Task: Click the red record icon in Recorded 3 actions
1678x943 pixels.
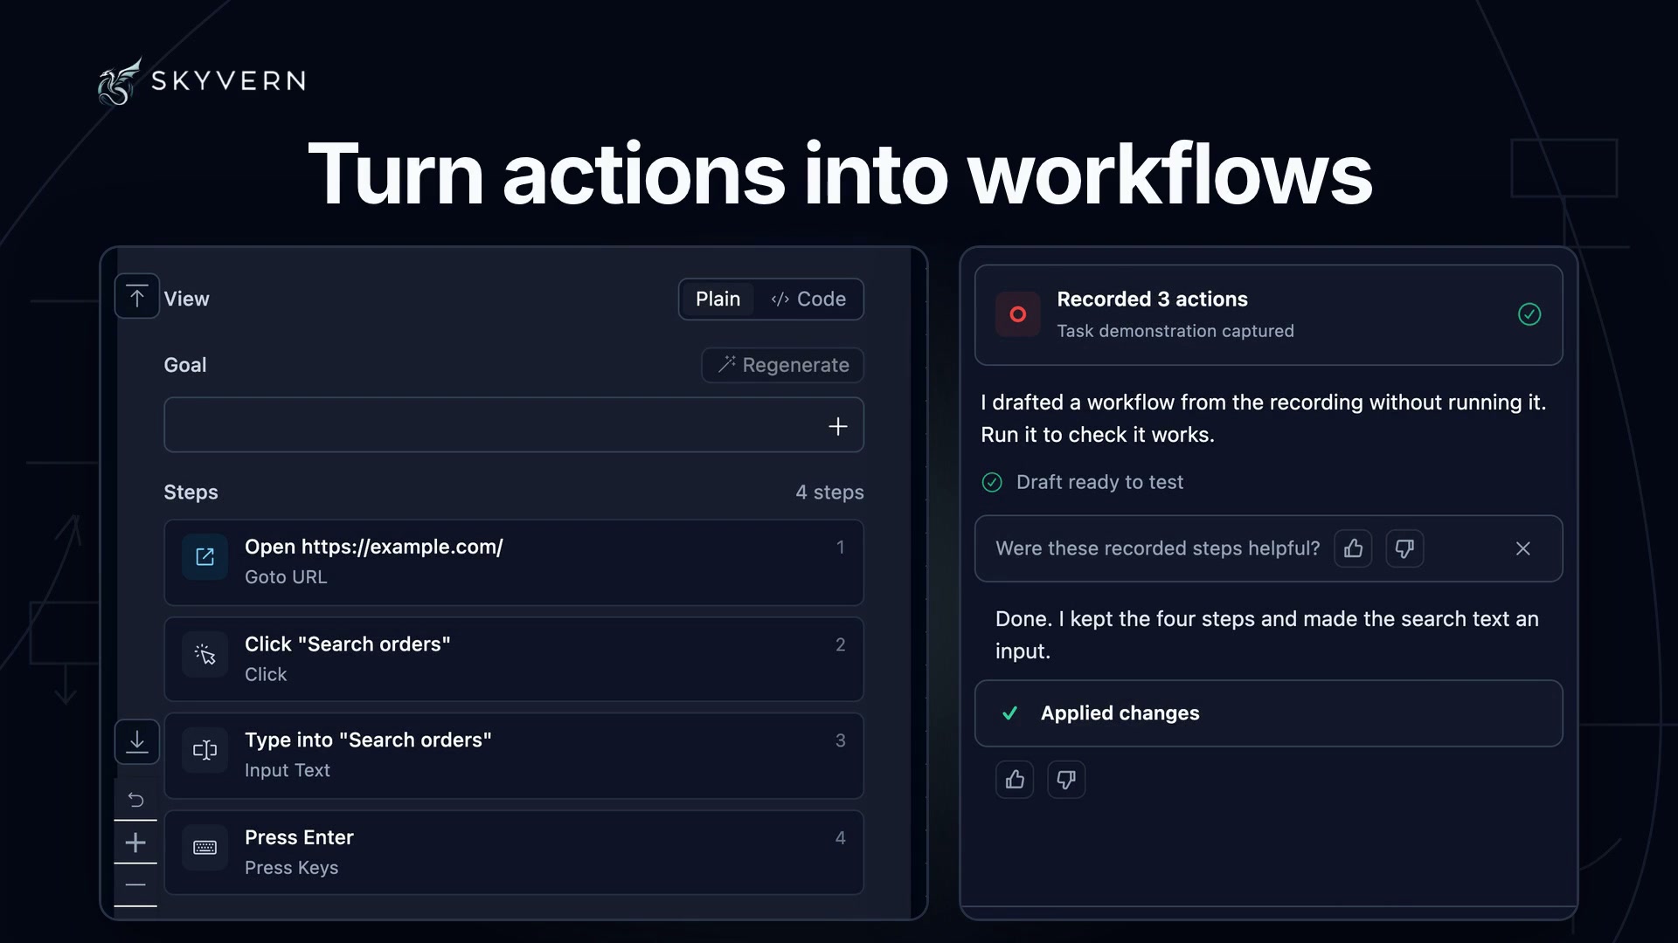Action: [x=1017, y=314]
